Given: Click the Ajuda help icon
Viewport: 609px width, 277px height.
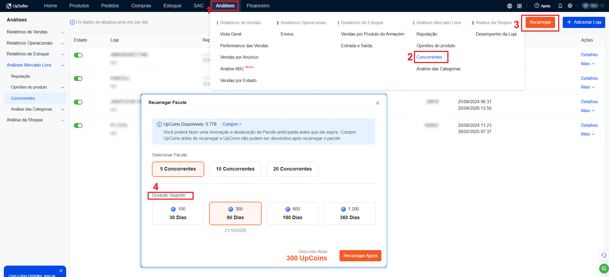Looking at the screenshot, I should [537, 6].
